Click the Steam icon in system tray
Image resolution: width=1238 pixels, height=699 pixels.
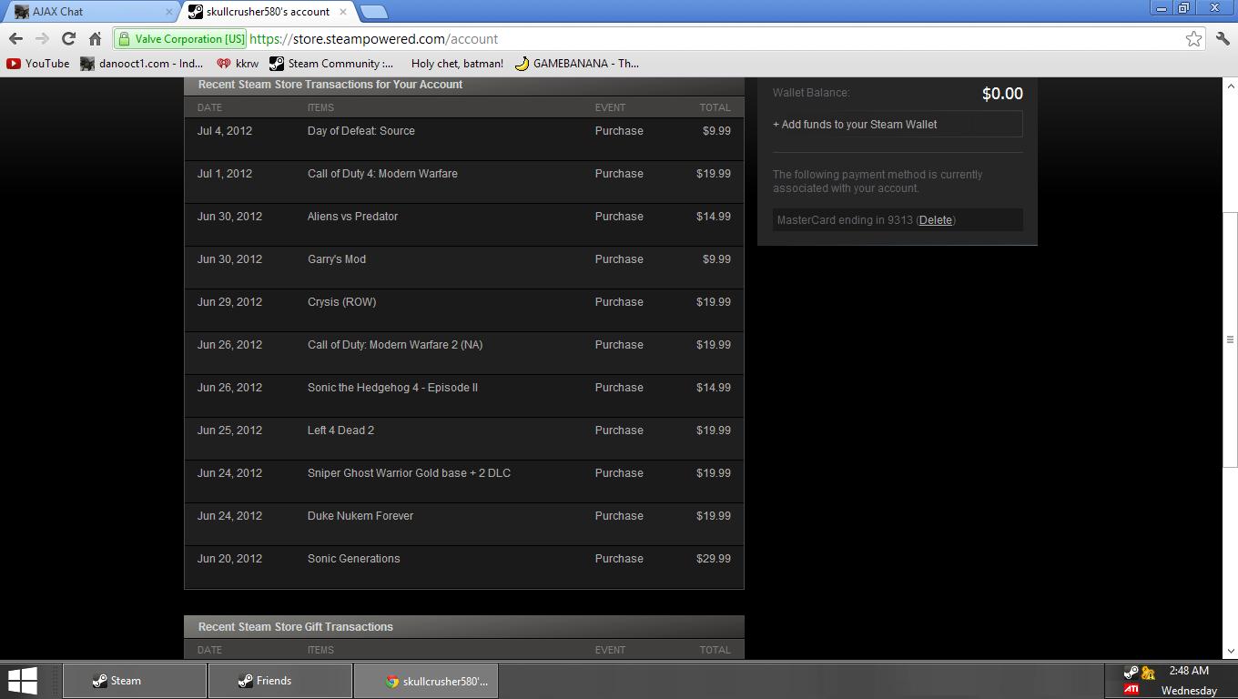click(1131, 673)
